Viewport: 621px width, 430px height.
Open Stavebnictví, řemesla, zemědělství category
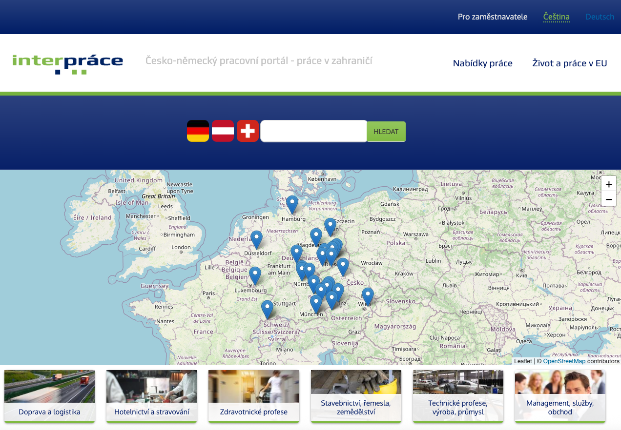tap(356, 396)
